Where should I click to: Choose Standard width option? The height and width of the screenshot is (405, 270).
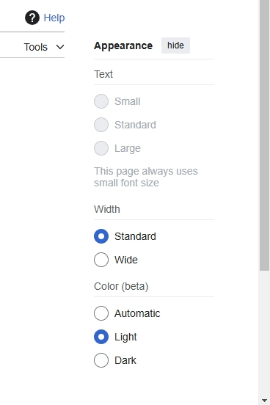coord(101,236)
